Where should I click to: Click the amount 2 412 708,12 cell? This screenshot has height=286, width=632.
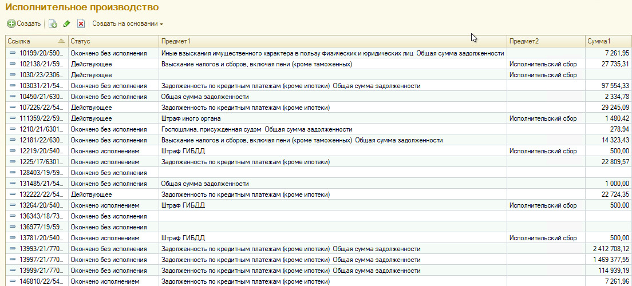[611, 249]
